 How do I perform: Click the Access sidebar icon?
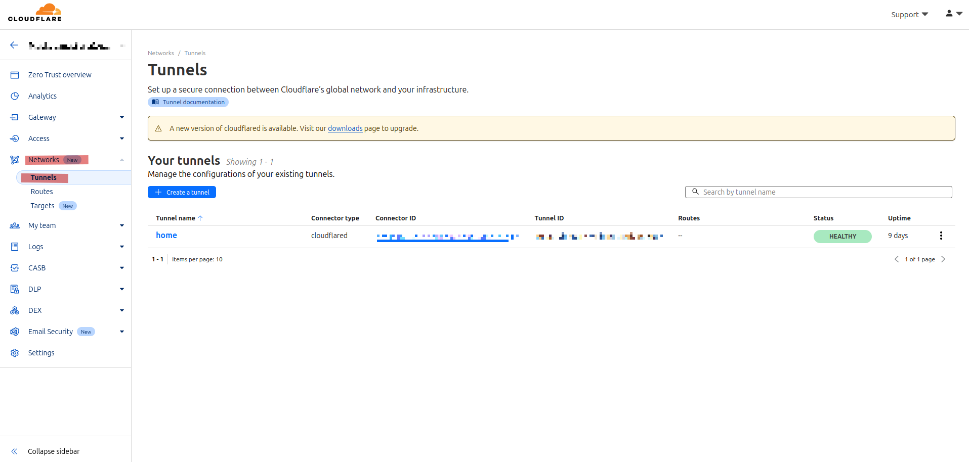click(15, 138)
